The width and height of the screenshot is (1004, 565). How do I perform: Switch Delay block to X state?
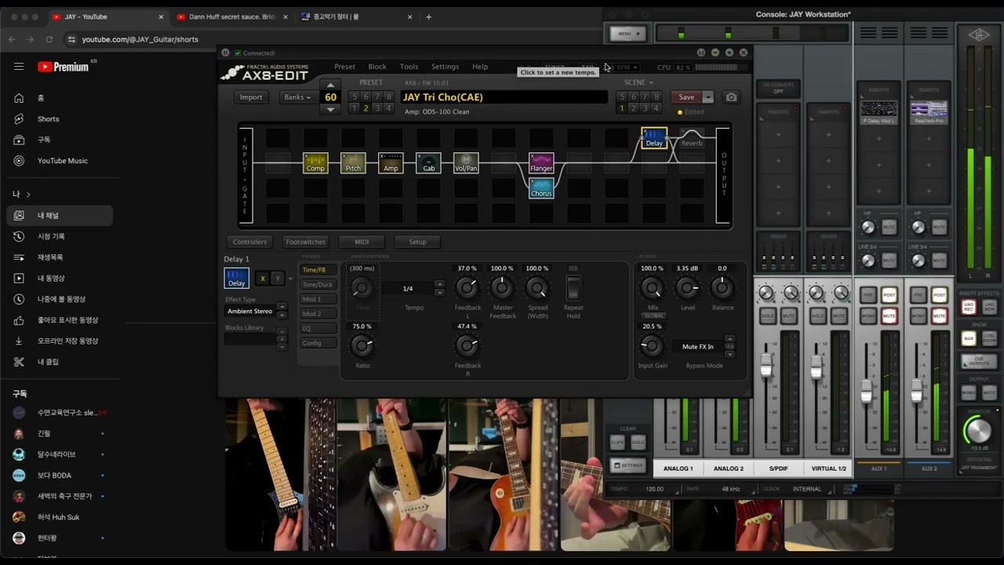(x=262, y=278)
